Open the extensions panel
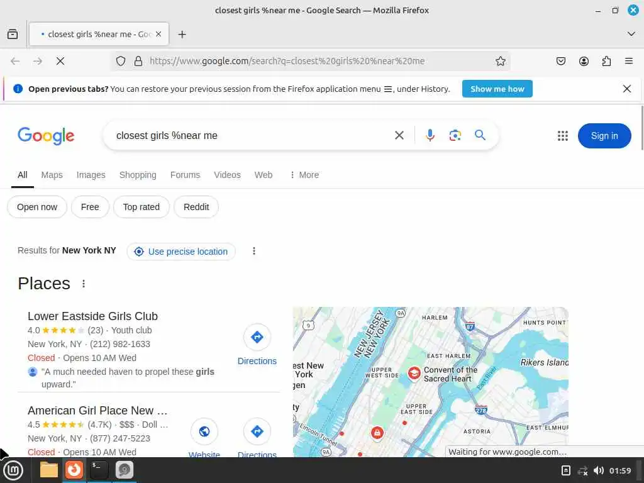This screenshot has width=644, height=483. pyautogui.click(x=606, y=61)
